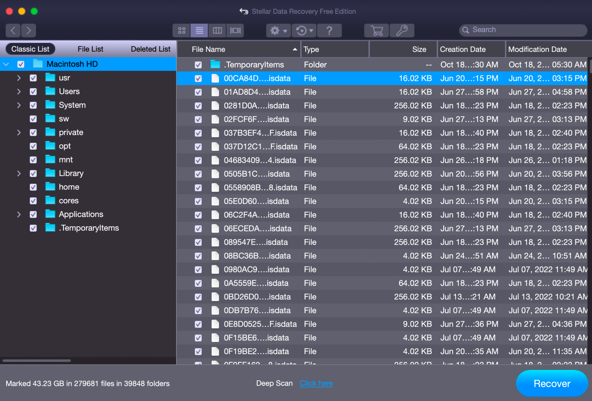Expand the Users folder node

19,92
